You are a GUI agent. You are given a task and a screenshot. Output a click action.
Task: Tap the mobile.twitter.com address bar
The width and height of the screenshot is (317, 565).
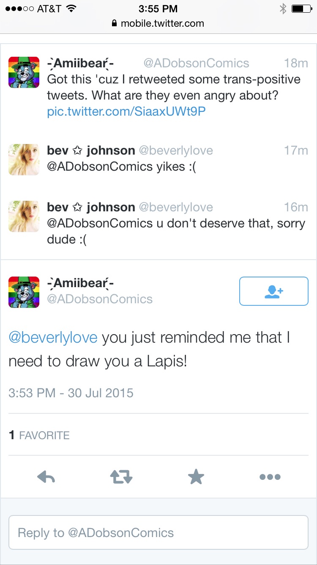point(158,23)
